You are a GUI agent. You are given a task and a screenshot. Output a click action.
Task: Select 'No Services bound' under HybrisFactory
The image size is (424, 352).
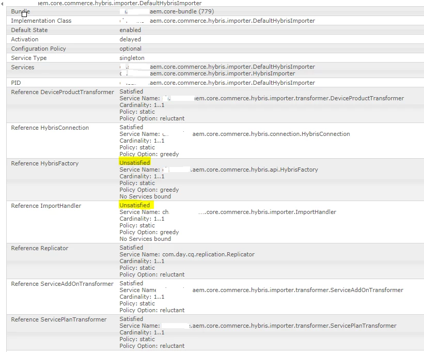(x=145, y=196)
